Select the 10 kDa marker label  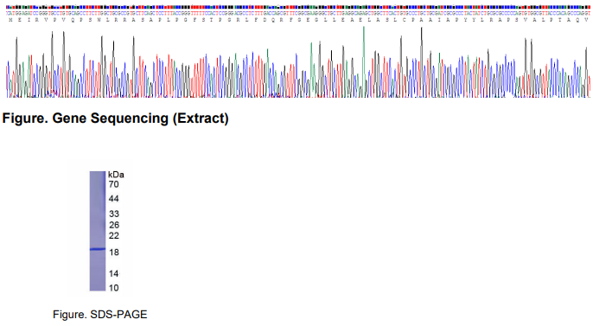(x=114, y=288)
